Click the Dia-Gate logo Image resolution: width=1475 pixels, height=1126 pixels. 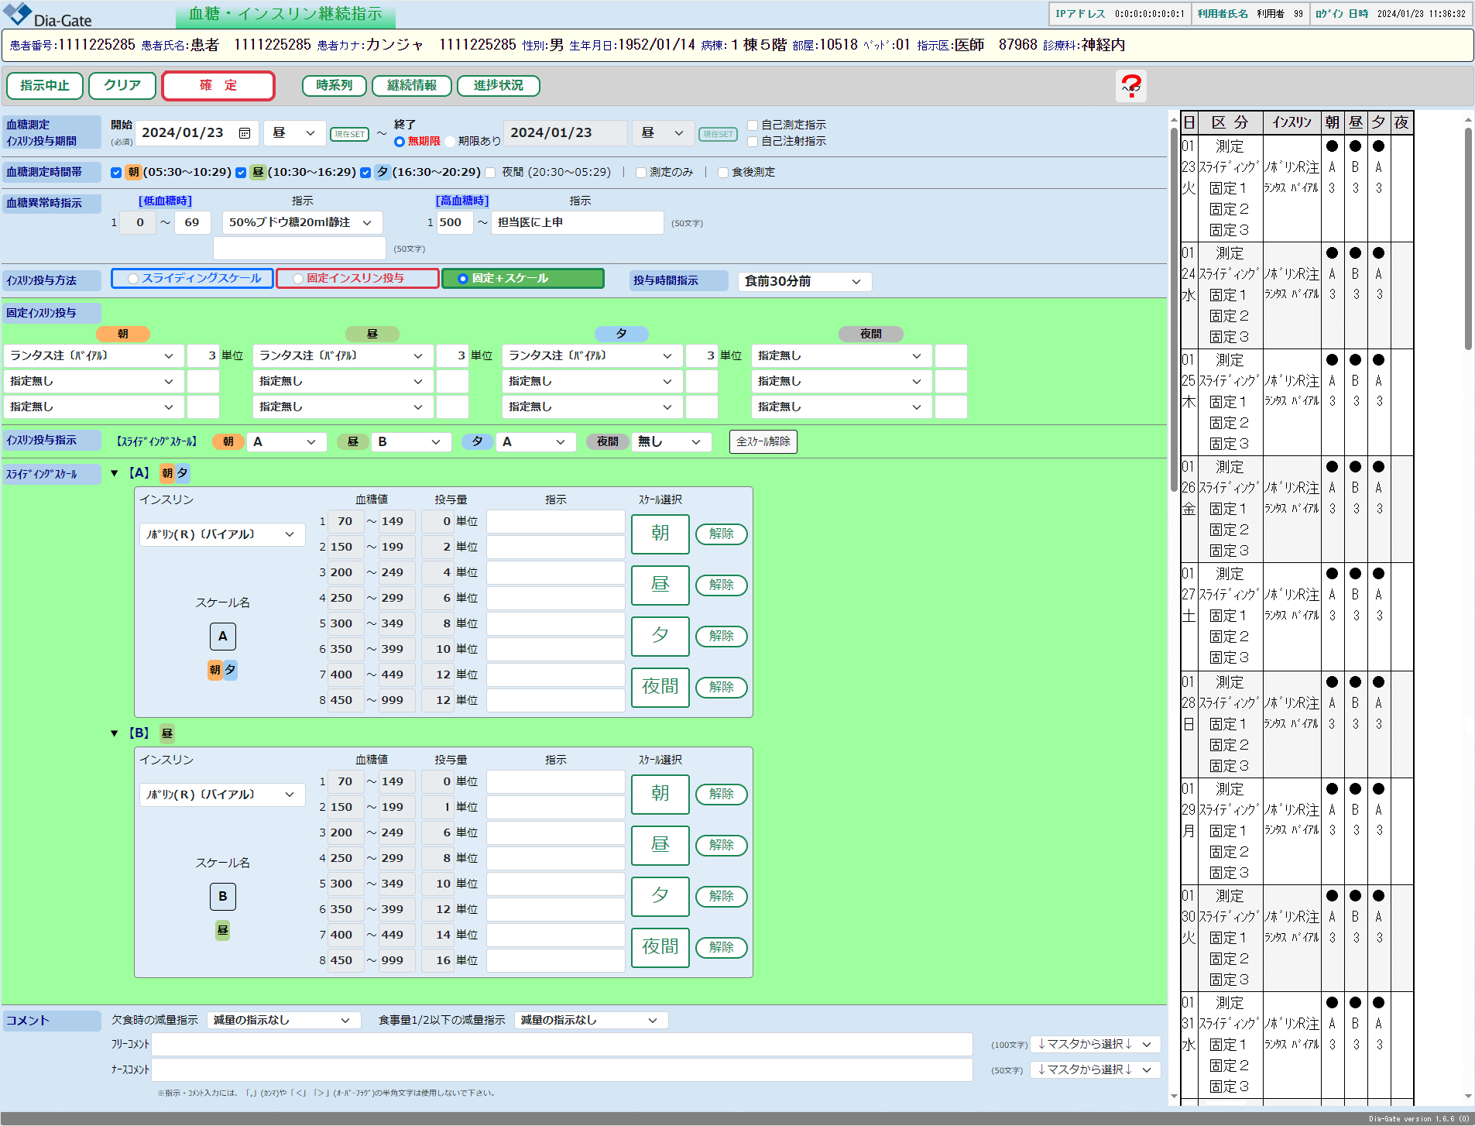coord(47,15)
